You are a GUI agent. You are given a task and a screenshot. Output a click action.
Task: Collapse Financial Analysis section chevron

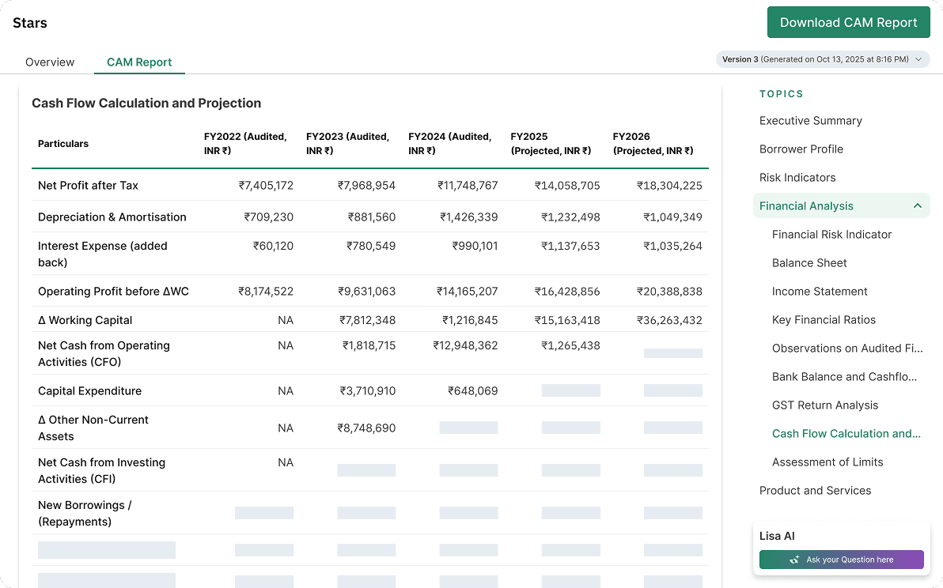pos(917,206)
